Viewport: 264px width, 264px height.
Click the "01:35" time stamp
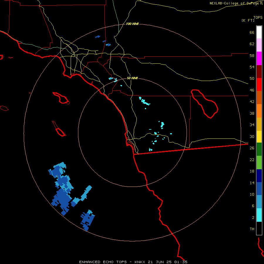tap(180, 262)
